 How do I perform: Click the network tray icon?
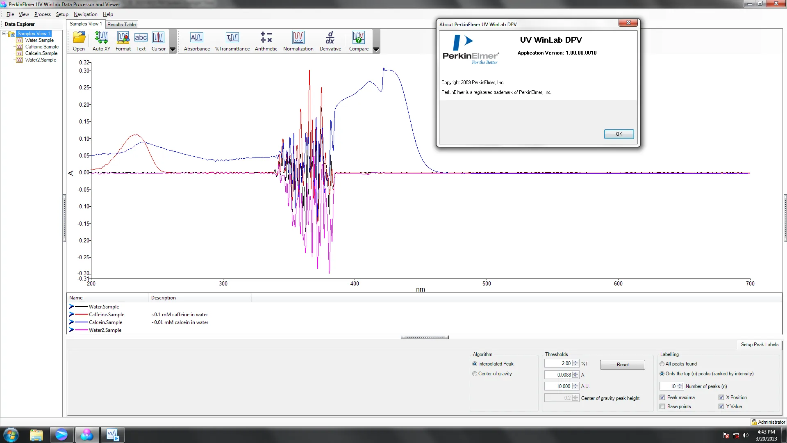(x=736, y=435)
